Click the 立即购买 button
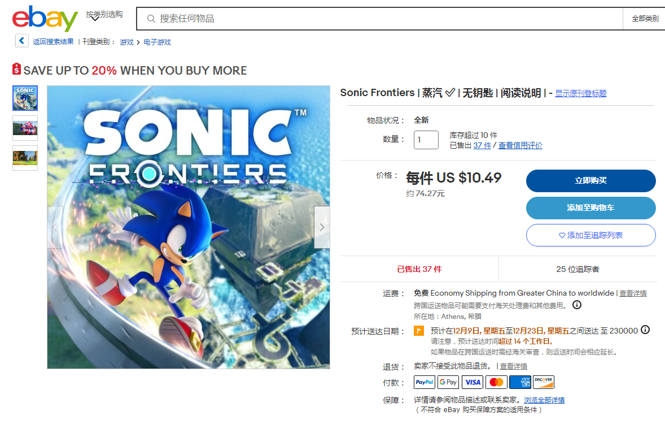 click(x=590, y=181)
